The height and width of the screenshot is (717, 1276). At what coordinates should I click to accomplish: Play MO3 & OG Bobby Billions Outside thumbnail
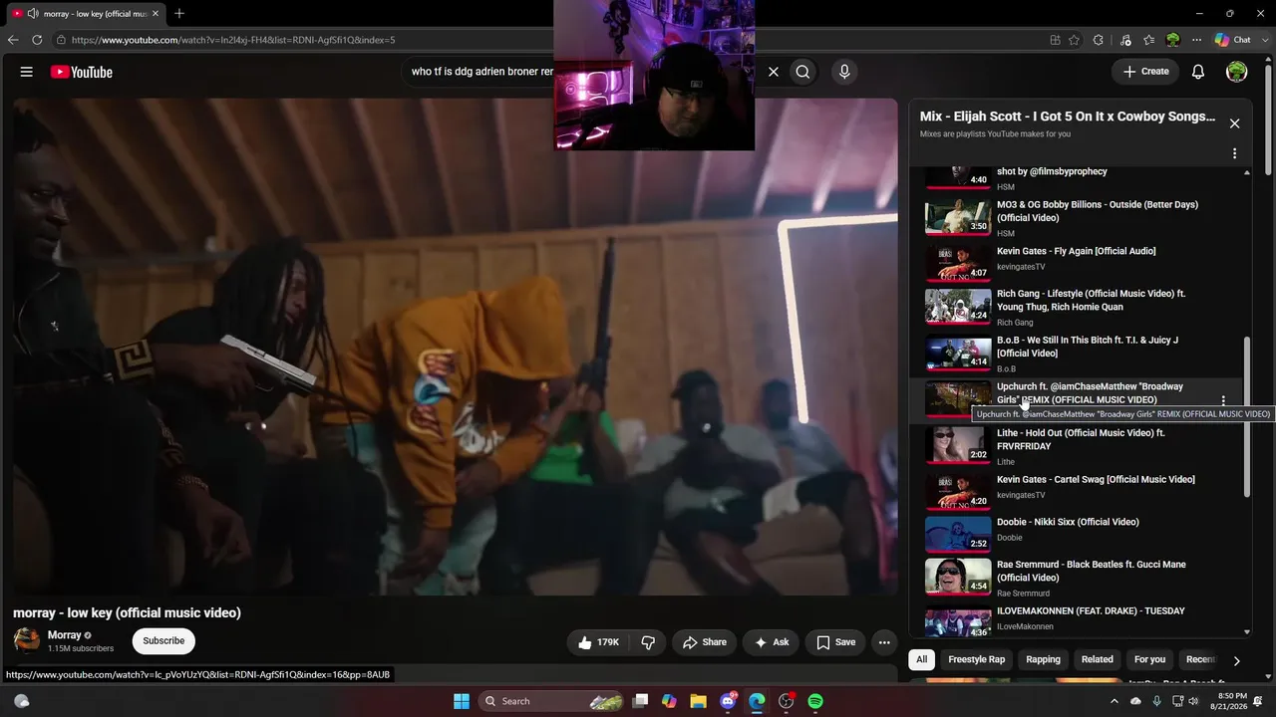pos(958,218)
